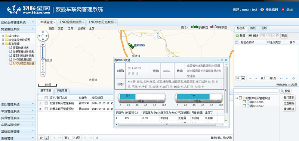Click the map zoom-out minus button

(x=43, y=74)
